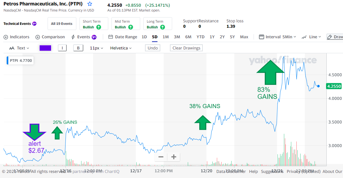Select the 1Y range
Viewport: 343px width, 178px height.
pos(212,37)
